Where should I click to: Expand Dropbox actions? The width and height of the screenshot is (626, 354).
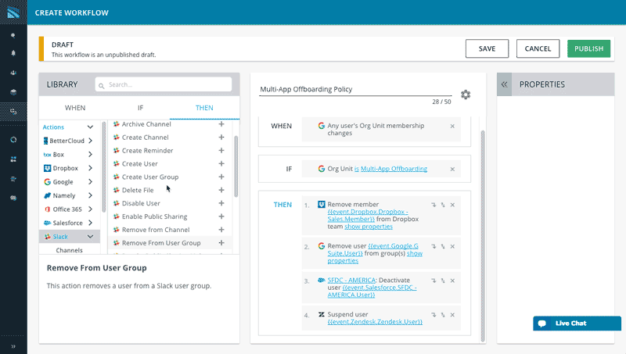pos(90,168)
